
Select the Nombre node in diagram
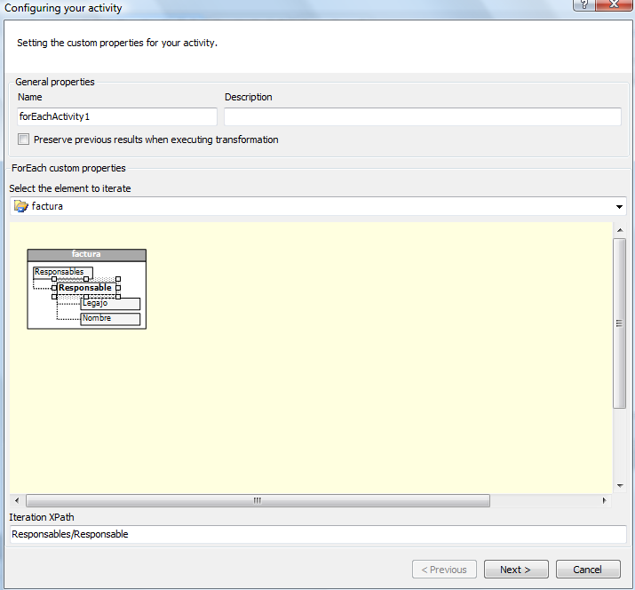coord(110,319)
